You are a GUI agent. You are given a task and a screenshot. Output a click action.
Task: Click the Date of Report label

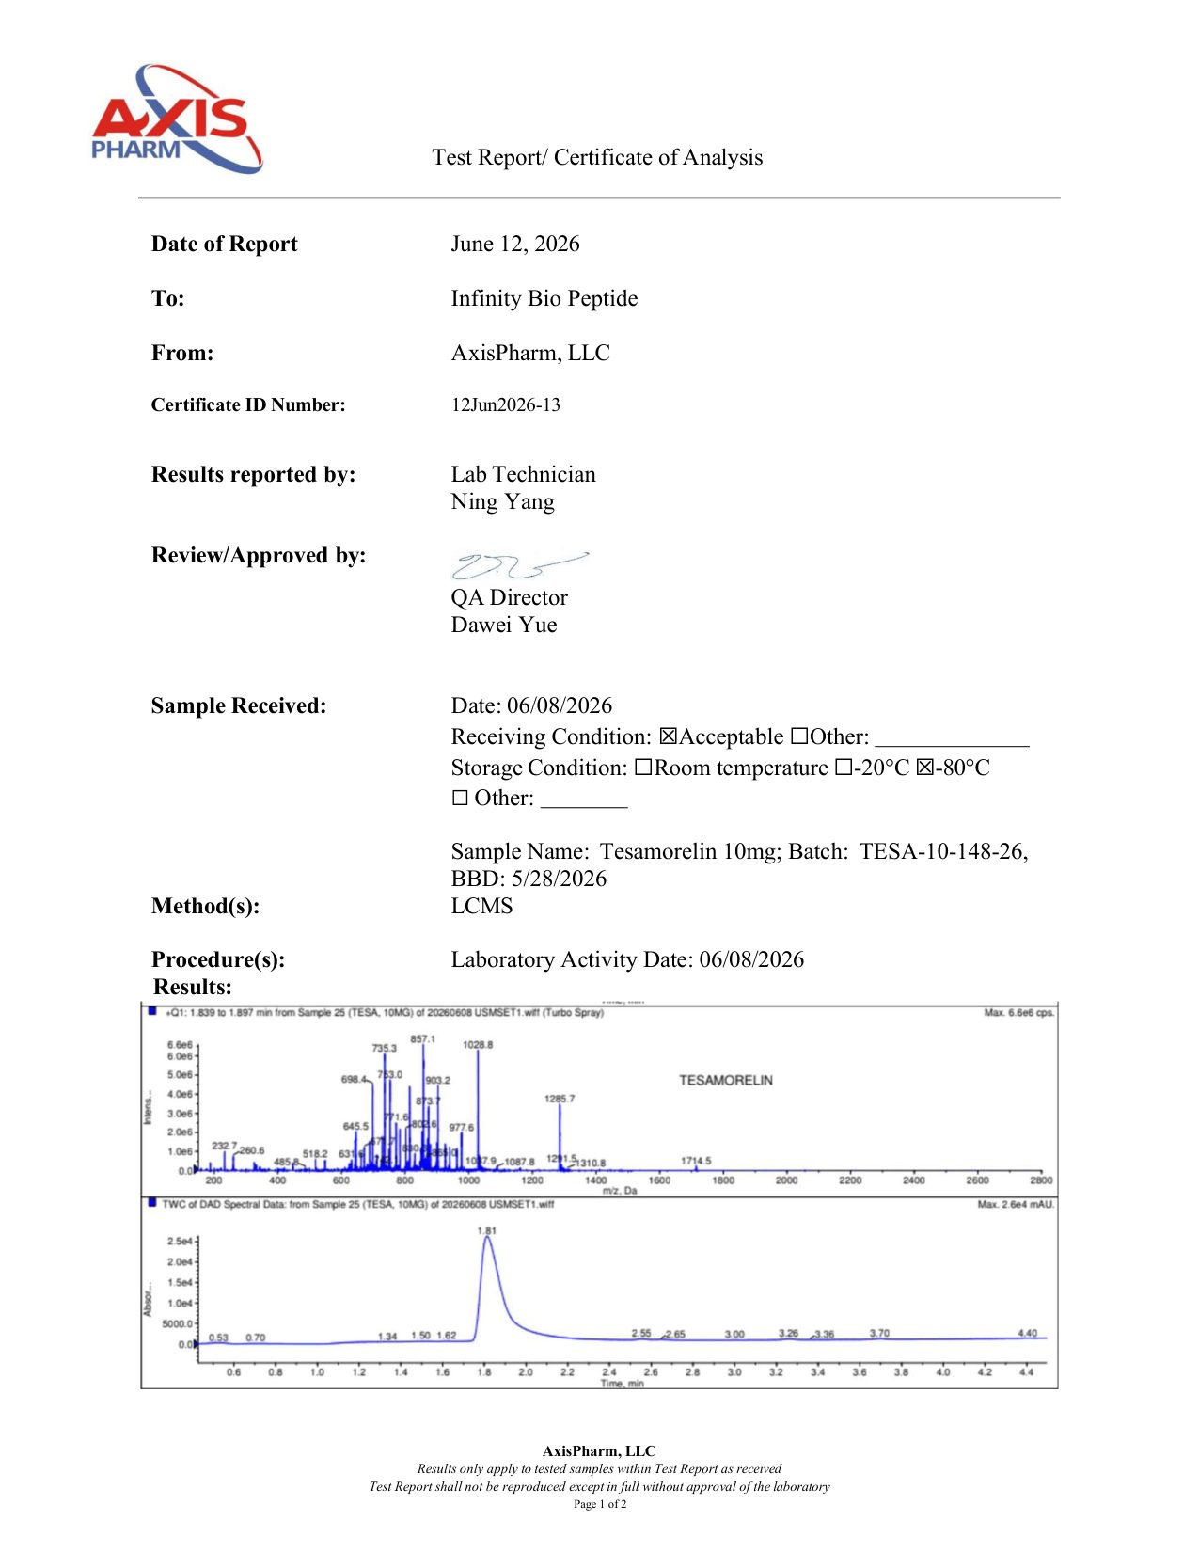click(224, 244)
